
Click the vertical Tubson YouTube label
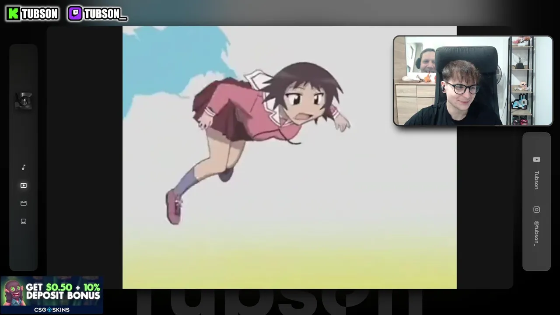(x=536, y=180)
